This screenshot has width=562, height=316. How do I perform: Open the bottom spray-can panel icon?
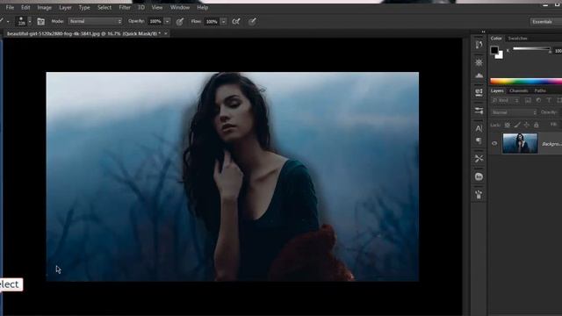(479, 195)
